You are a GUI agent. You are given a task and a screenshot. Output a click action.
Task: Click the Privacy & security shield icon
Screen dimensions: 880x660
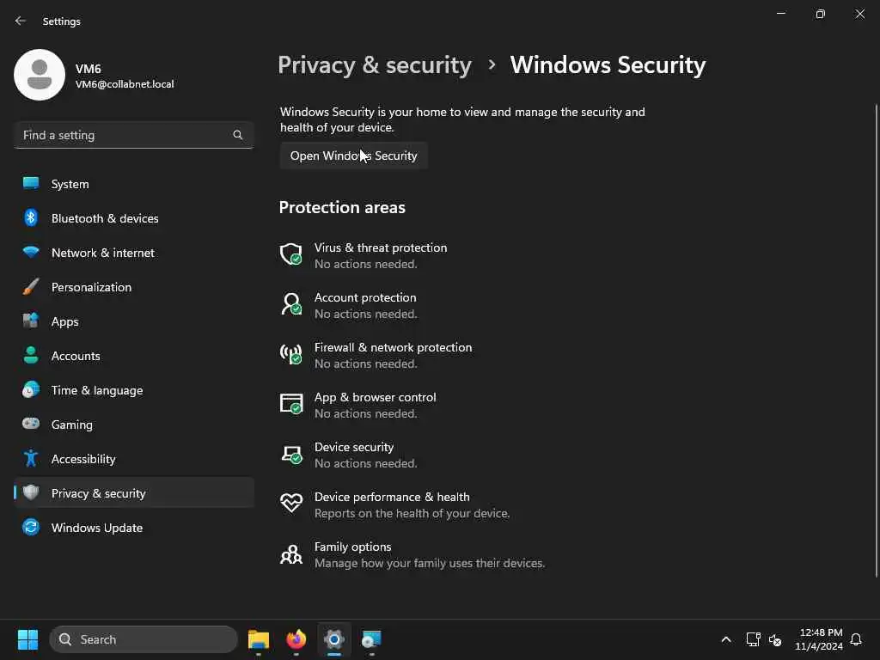(31, 492)
